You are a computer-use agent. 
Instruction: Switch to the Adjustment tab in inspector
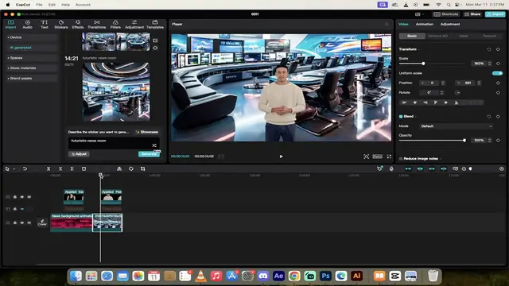pyautogui.click(x=450, y=24)
